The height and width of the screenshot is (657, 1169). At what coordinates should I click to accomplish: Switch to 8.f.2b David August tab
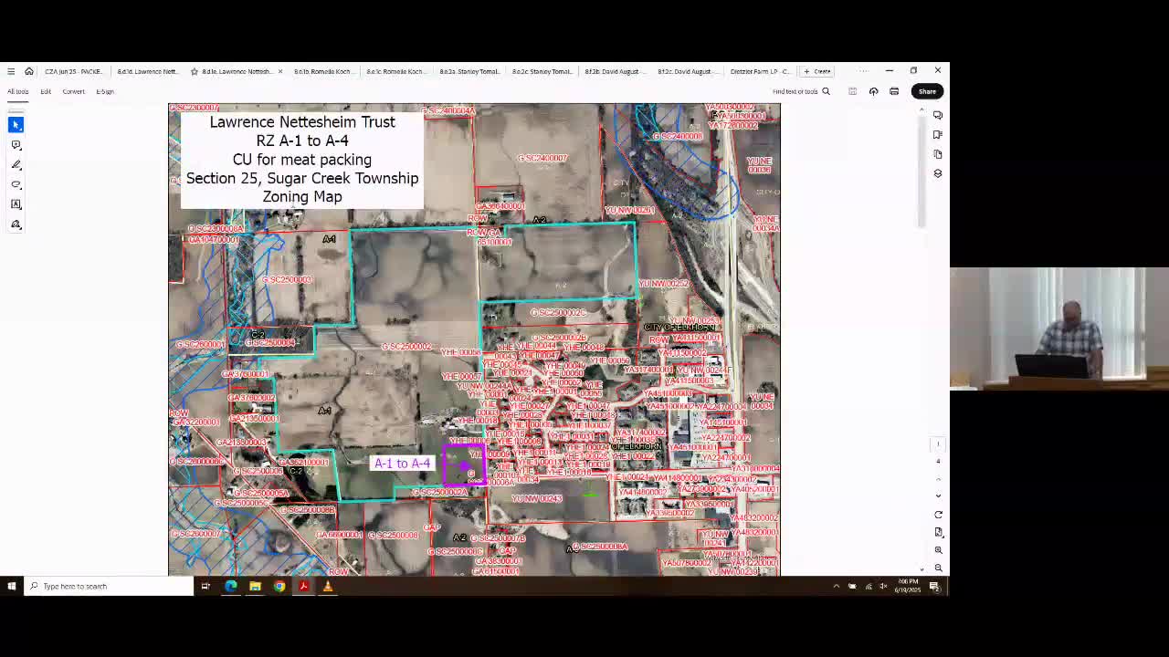click(x=614, y=71)
